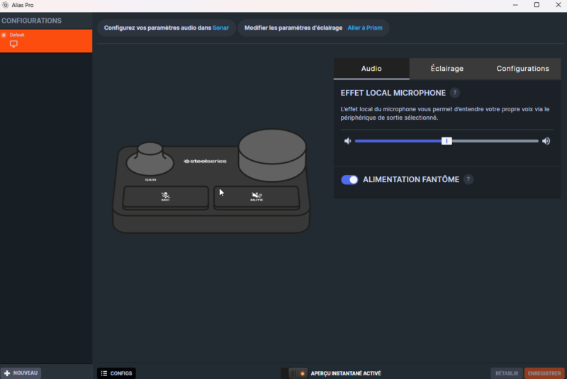Switch to the Éclairage tab
Viewport: 567px width, 379px height.
(x=447, y=69)
